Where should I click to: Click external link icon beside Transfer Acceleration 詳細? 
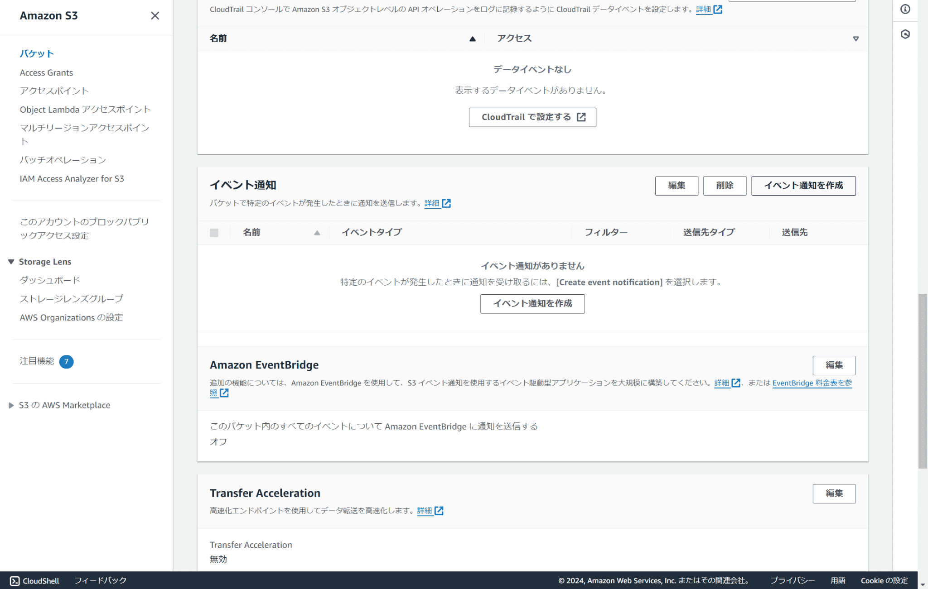438,511
